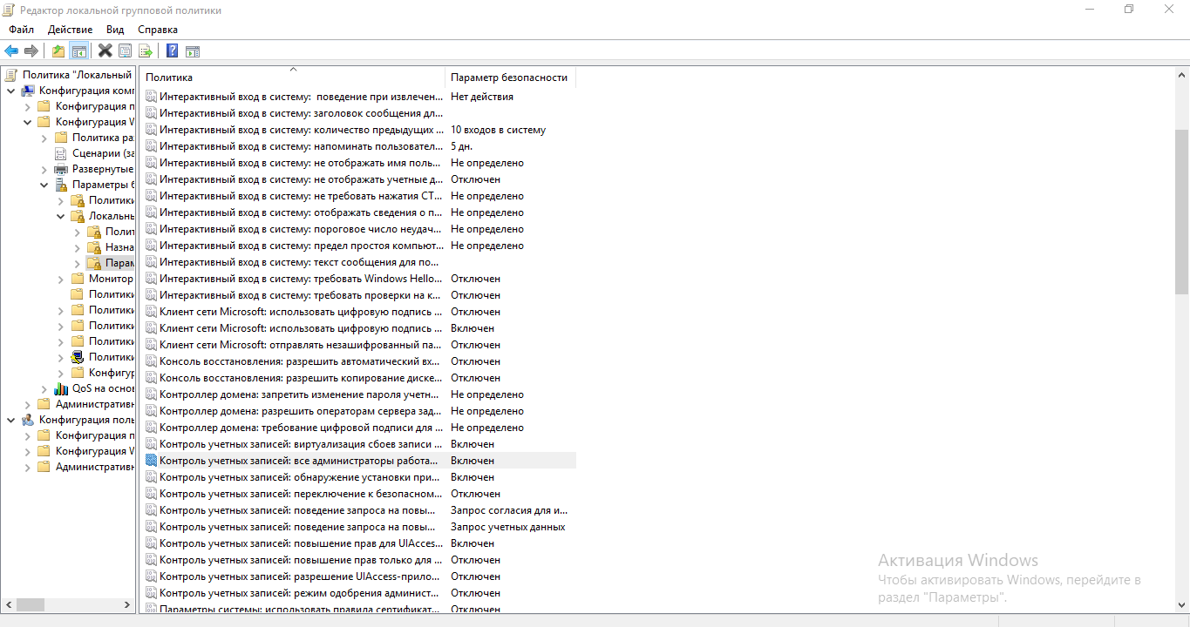Click the Forward arrow toolbar icon
This screenshot has height=627, width=1190.
pos(31,51)
